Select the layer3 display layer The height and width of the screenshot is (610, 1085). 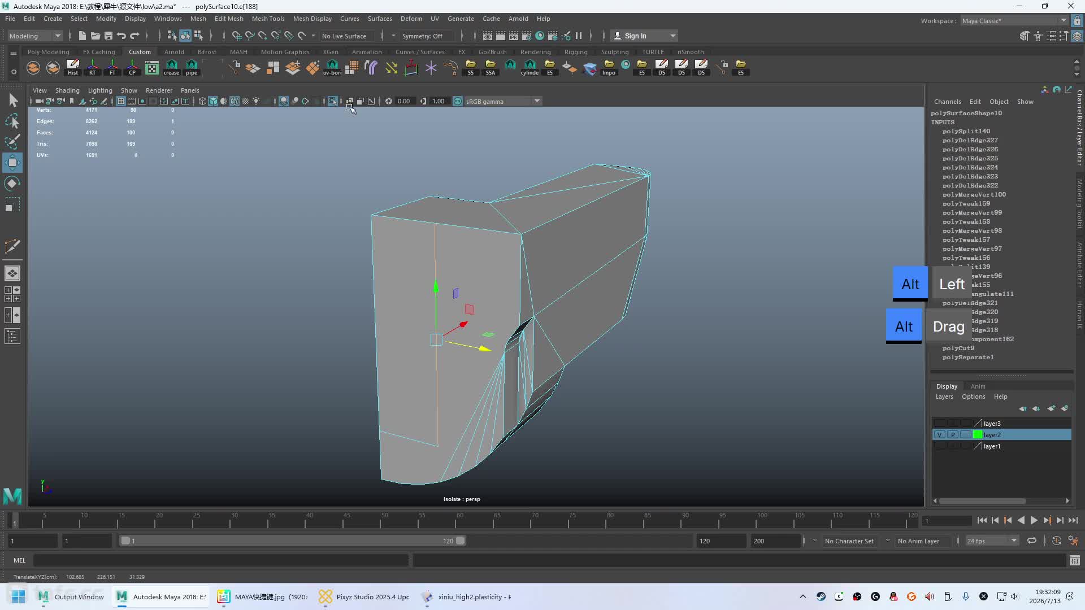click(x=1001, y=424)
